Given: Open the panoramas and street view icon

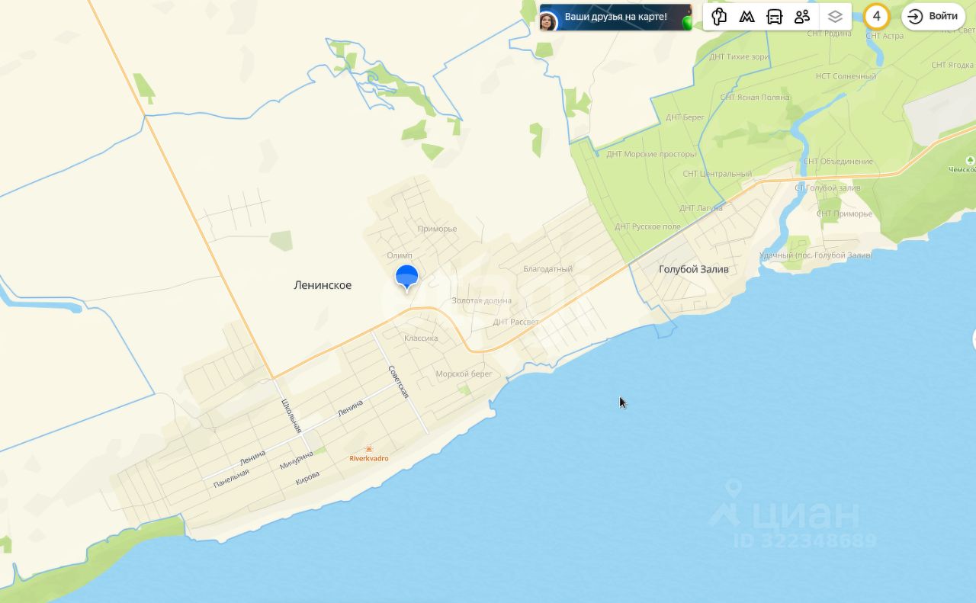Looking at the screenshot, I should point(719,17).
